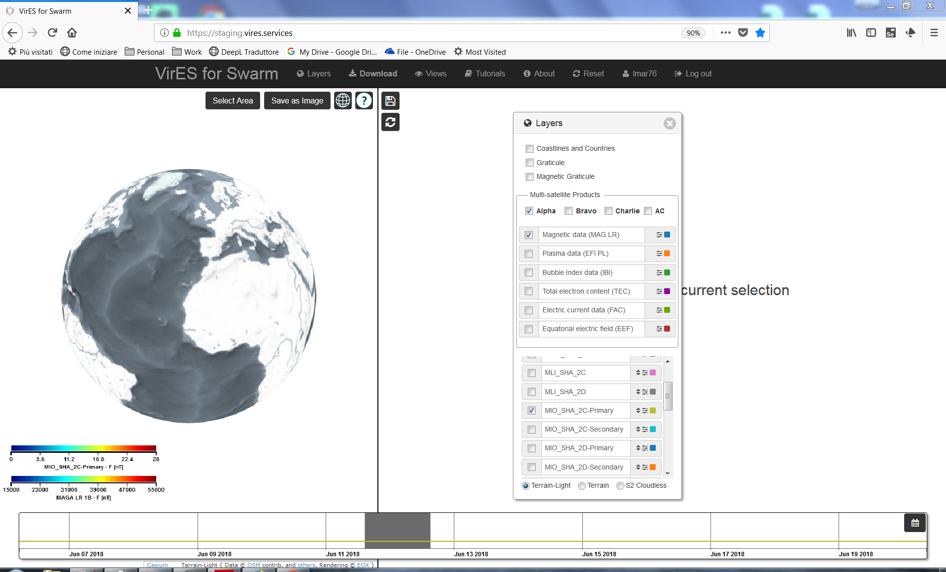Click the Select Area button
The width and height of the screenshot is (946, 572).
[x=233, y=101]
